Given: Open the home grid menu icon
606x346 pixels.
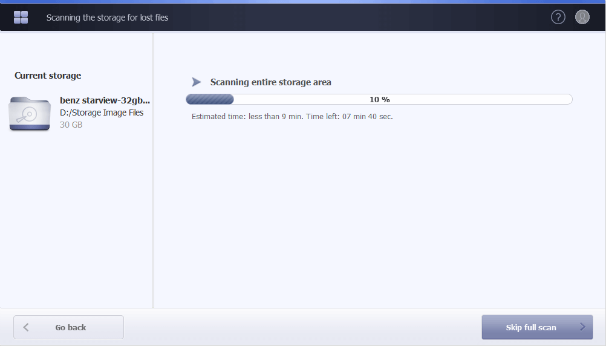Looking at the screenshot, I should [21, 18].
